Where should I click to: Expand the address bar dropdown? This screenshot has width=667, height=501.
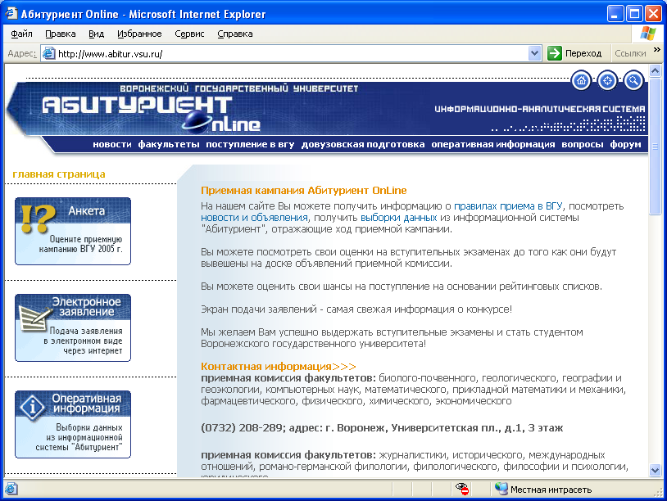(x=534, y=53)
